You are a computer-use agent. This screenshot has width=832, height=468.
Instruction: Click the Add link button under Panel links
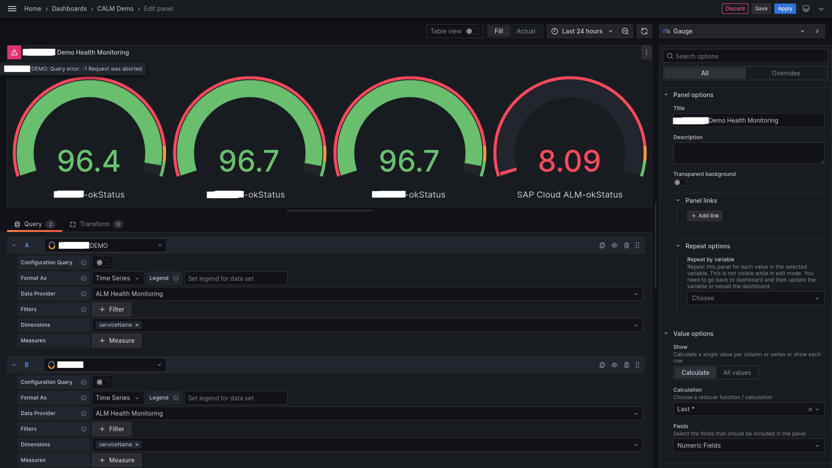pos(704,215)
